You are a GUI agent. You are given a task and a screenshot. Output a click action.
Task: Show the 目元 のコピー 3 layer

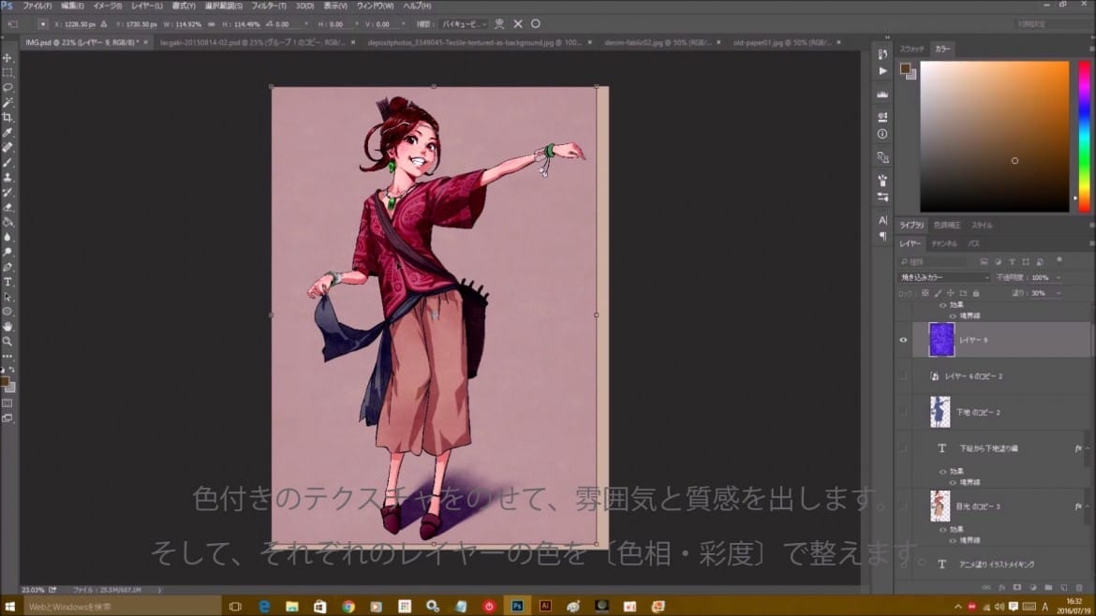903,506
